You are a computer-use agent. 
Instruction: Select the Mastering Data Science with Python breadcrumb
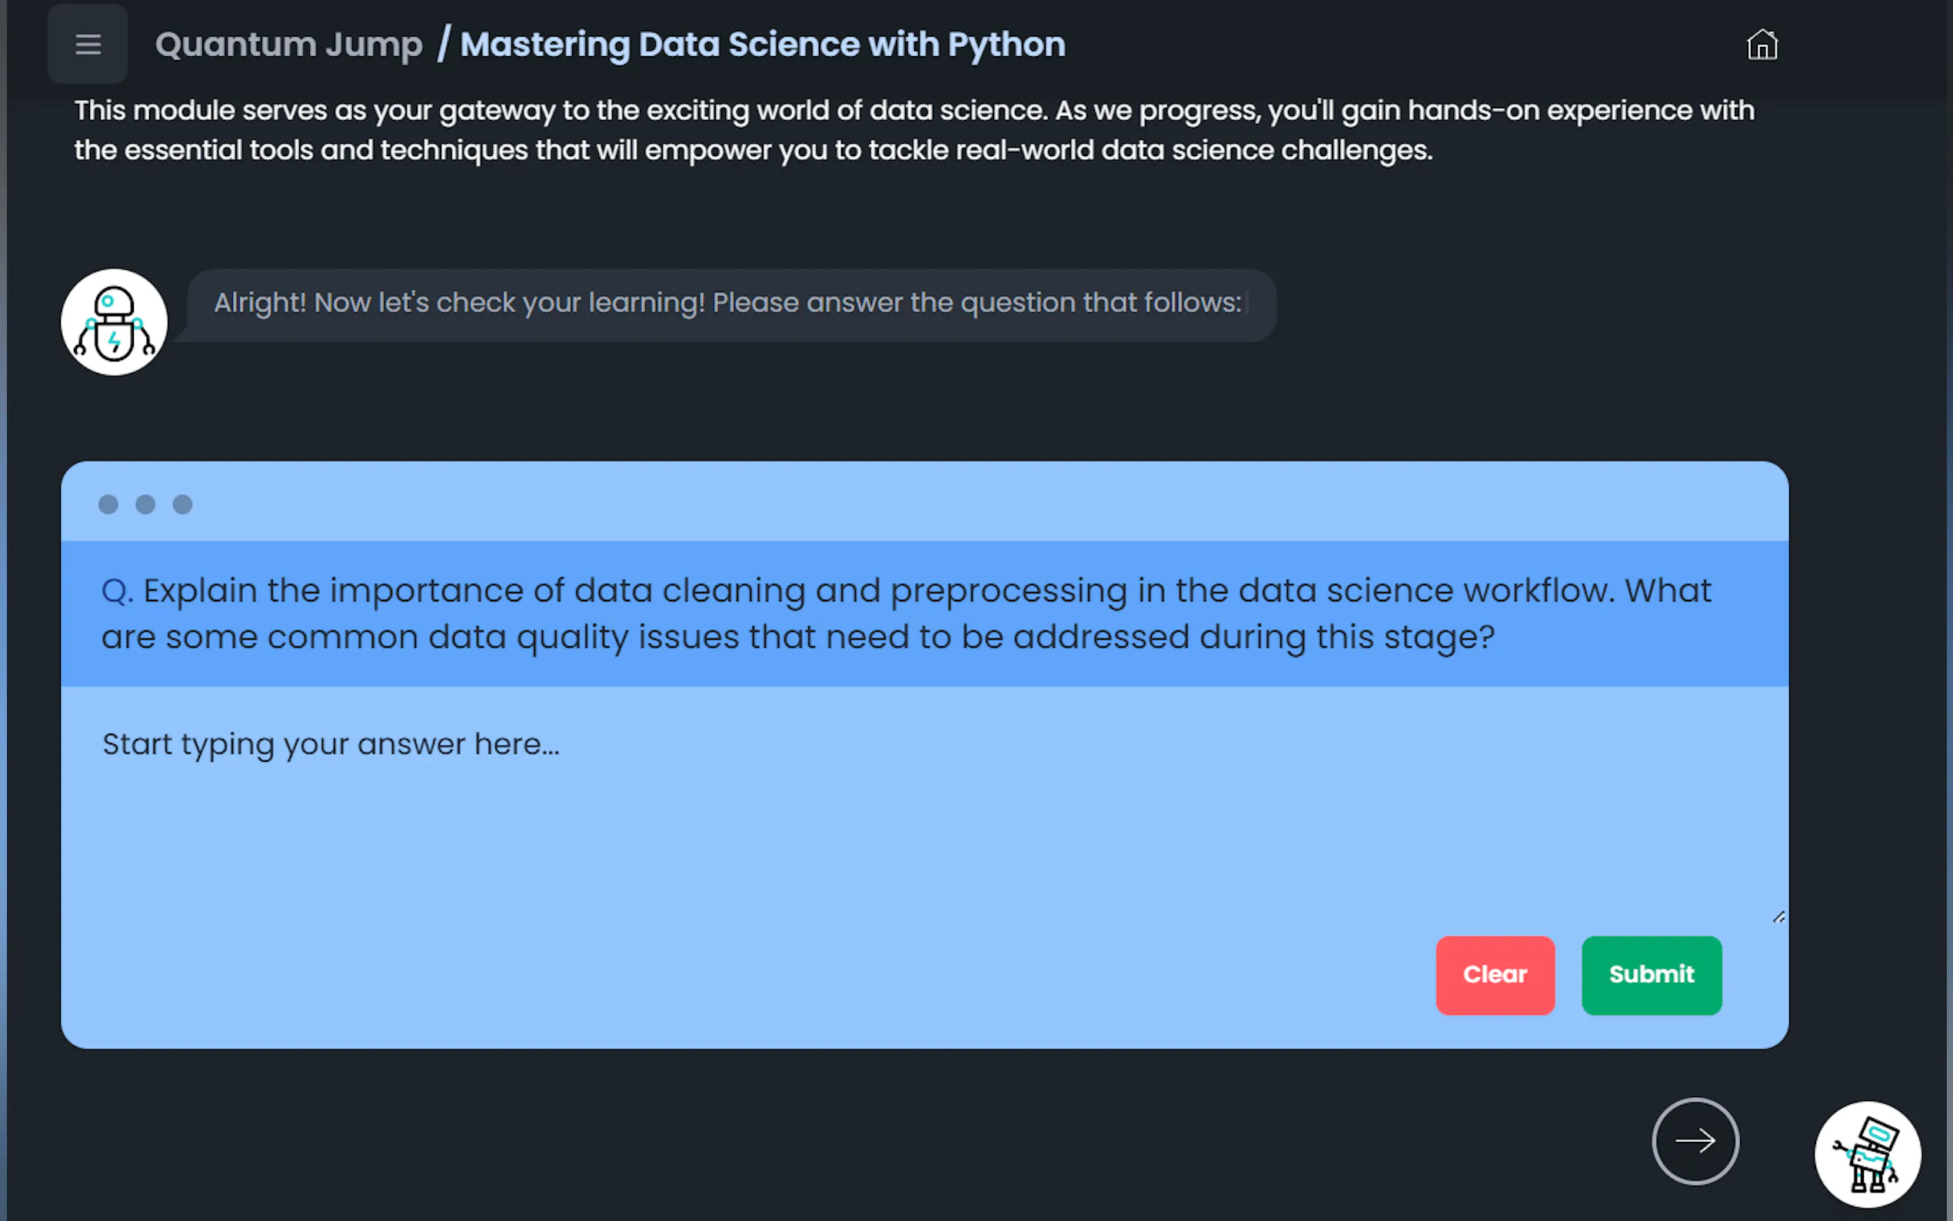762,45
